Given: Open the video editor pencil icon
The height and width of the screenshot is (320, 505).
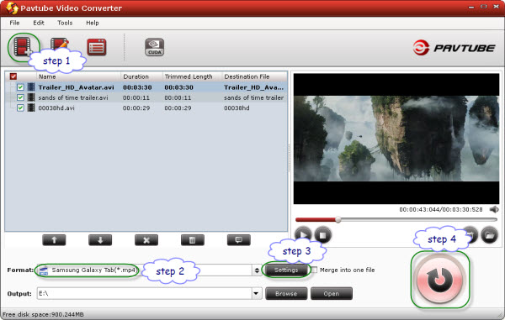Looking at the screenshot, I should [x=60, y=45].
